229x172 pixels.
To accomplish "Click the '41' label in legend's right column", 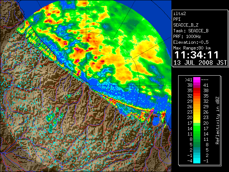I will point(206,85).
